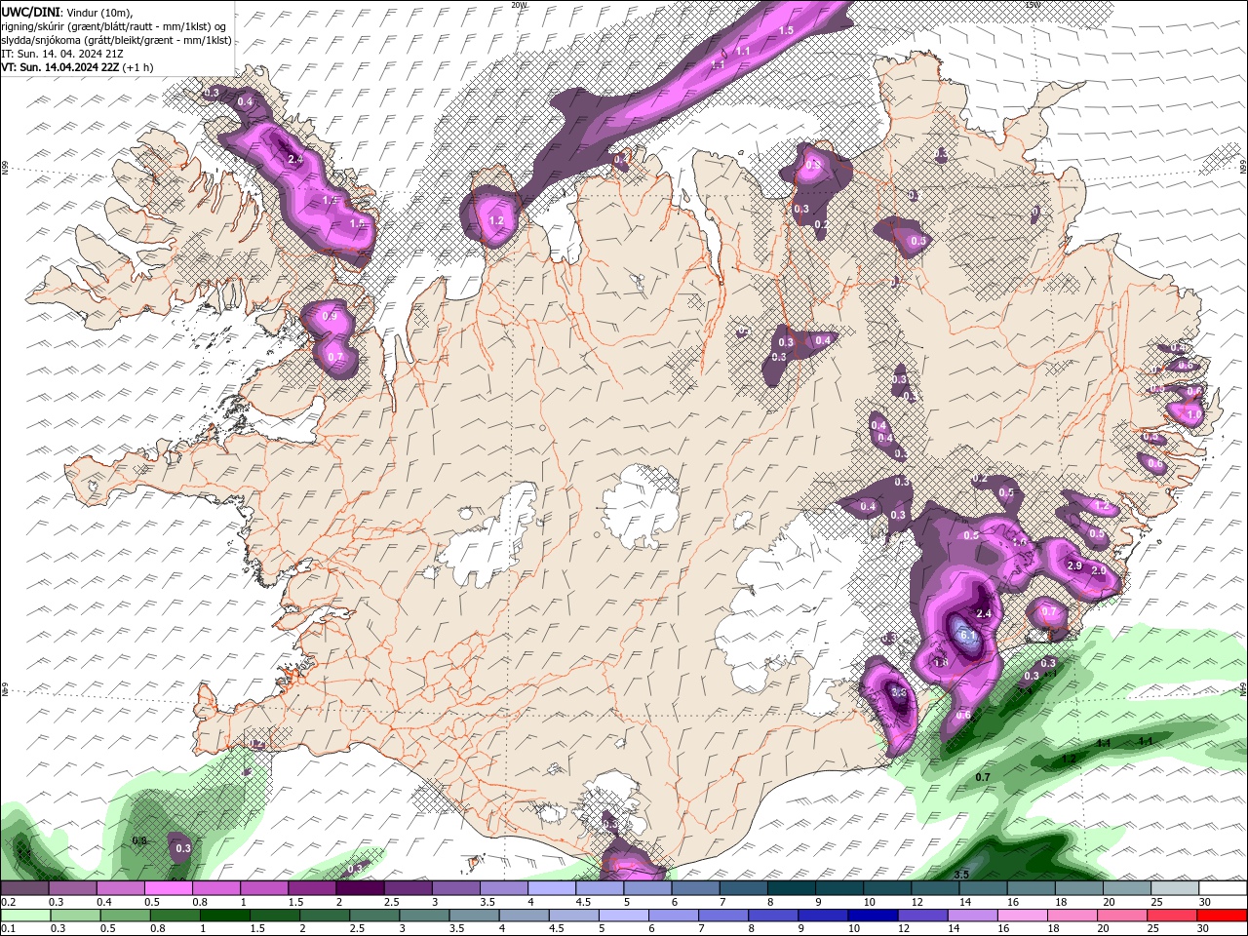
Task: Select the white snow swatch after 30
Action: [1222, 888]
